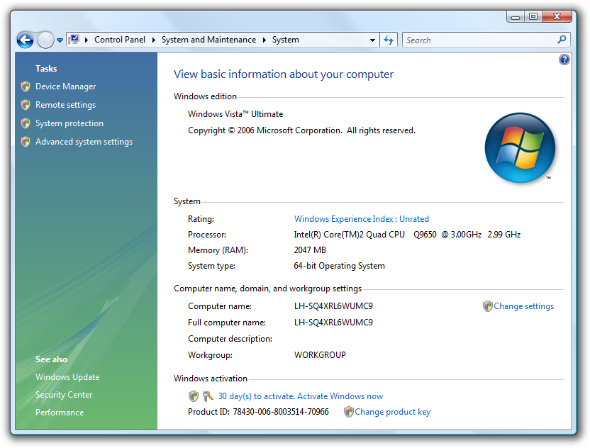Maximize the System window
The width and height of the screenshot is (590, 448).
(533, 16)
